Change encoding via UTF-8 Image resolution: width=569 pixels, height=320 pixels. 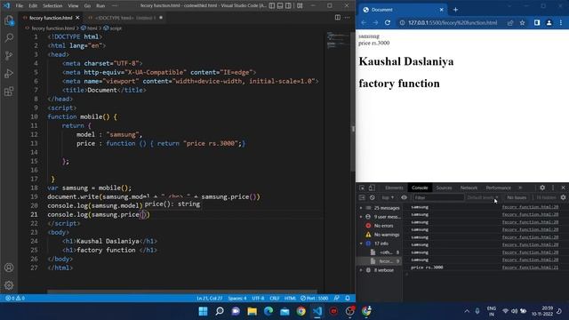[x=258, y=299]
